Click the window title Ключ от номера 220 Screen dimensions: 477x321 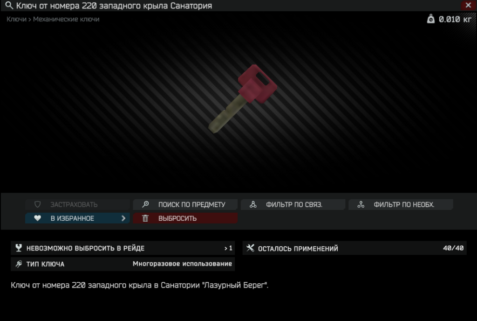(x=114, y=6)
